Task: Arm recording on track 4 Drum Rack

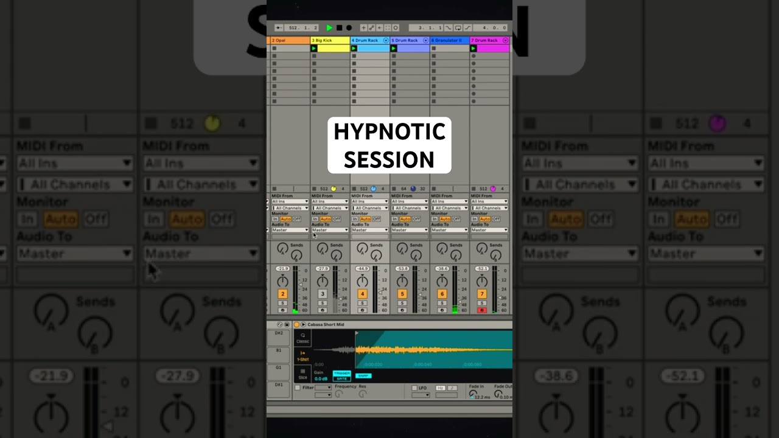Action: tap(362, 310)
